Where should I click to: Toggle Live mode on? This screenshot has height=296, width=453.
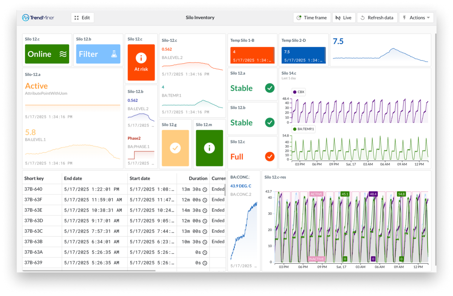click(343, 18)
